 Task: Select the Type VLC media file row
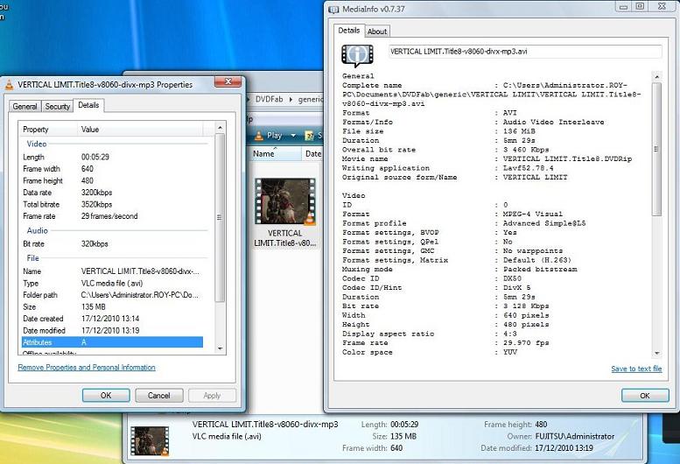tap(112, 283)
